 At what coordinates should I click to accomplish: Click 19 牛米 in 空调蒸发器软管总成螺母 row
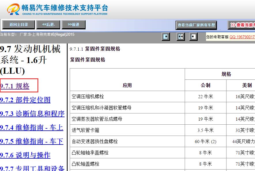pyautogui.click(x=205, y=119)
